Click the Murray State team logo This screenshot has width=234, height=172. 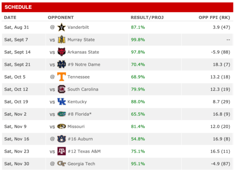coord(62,40)
